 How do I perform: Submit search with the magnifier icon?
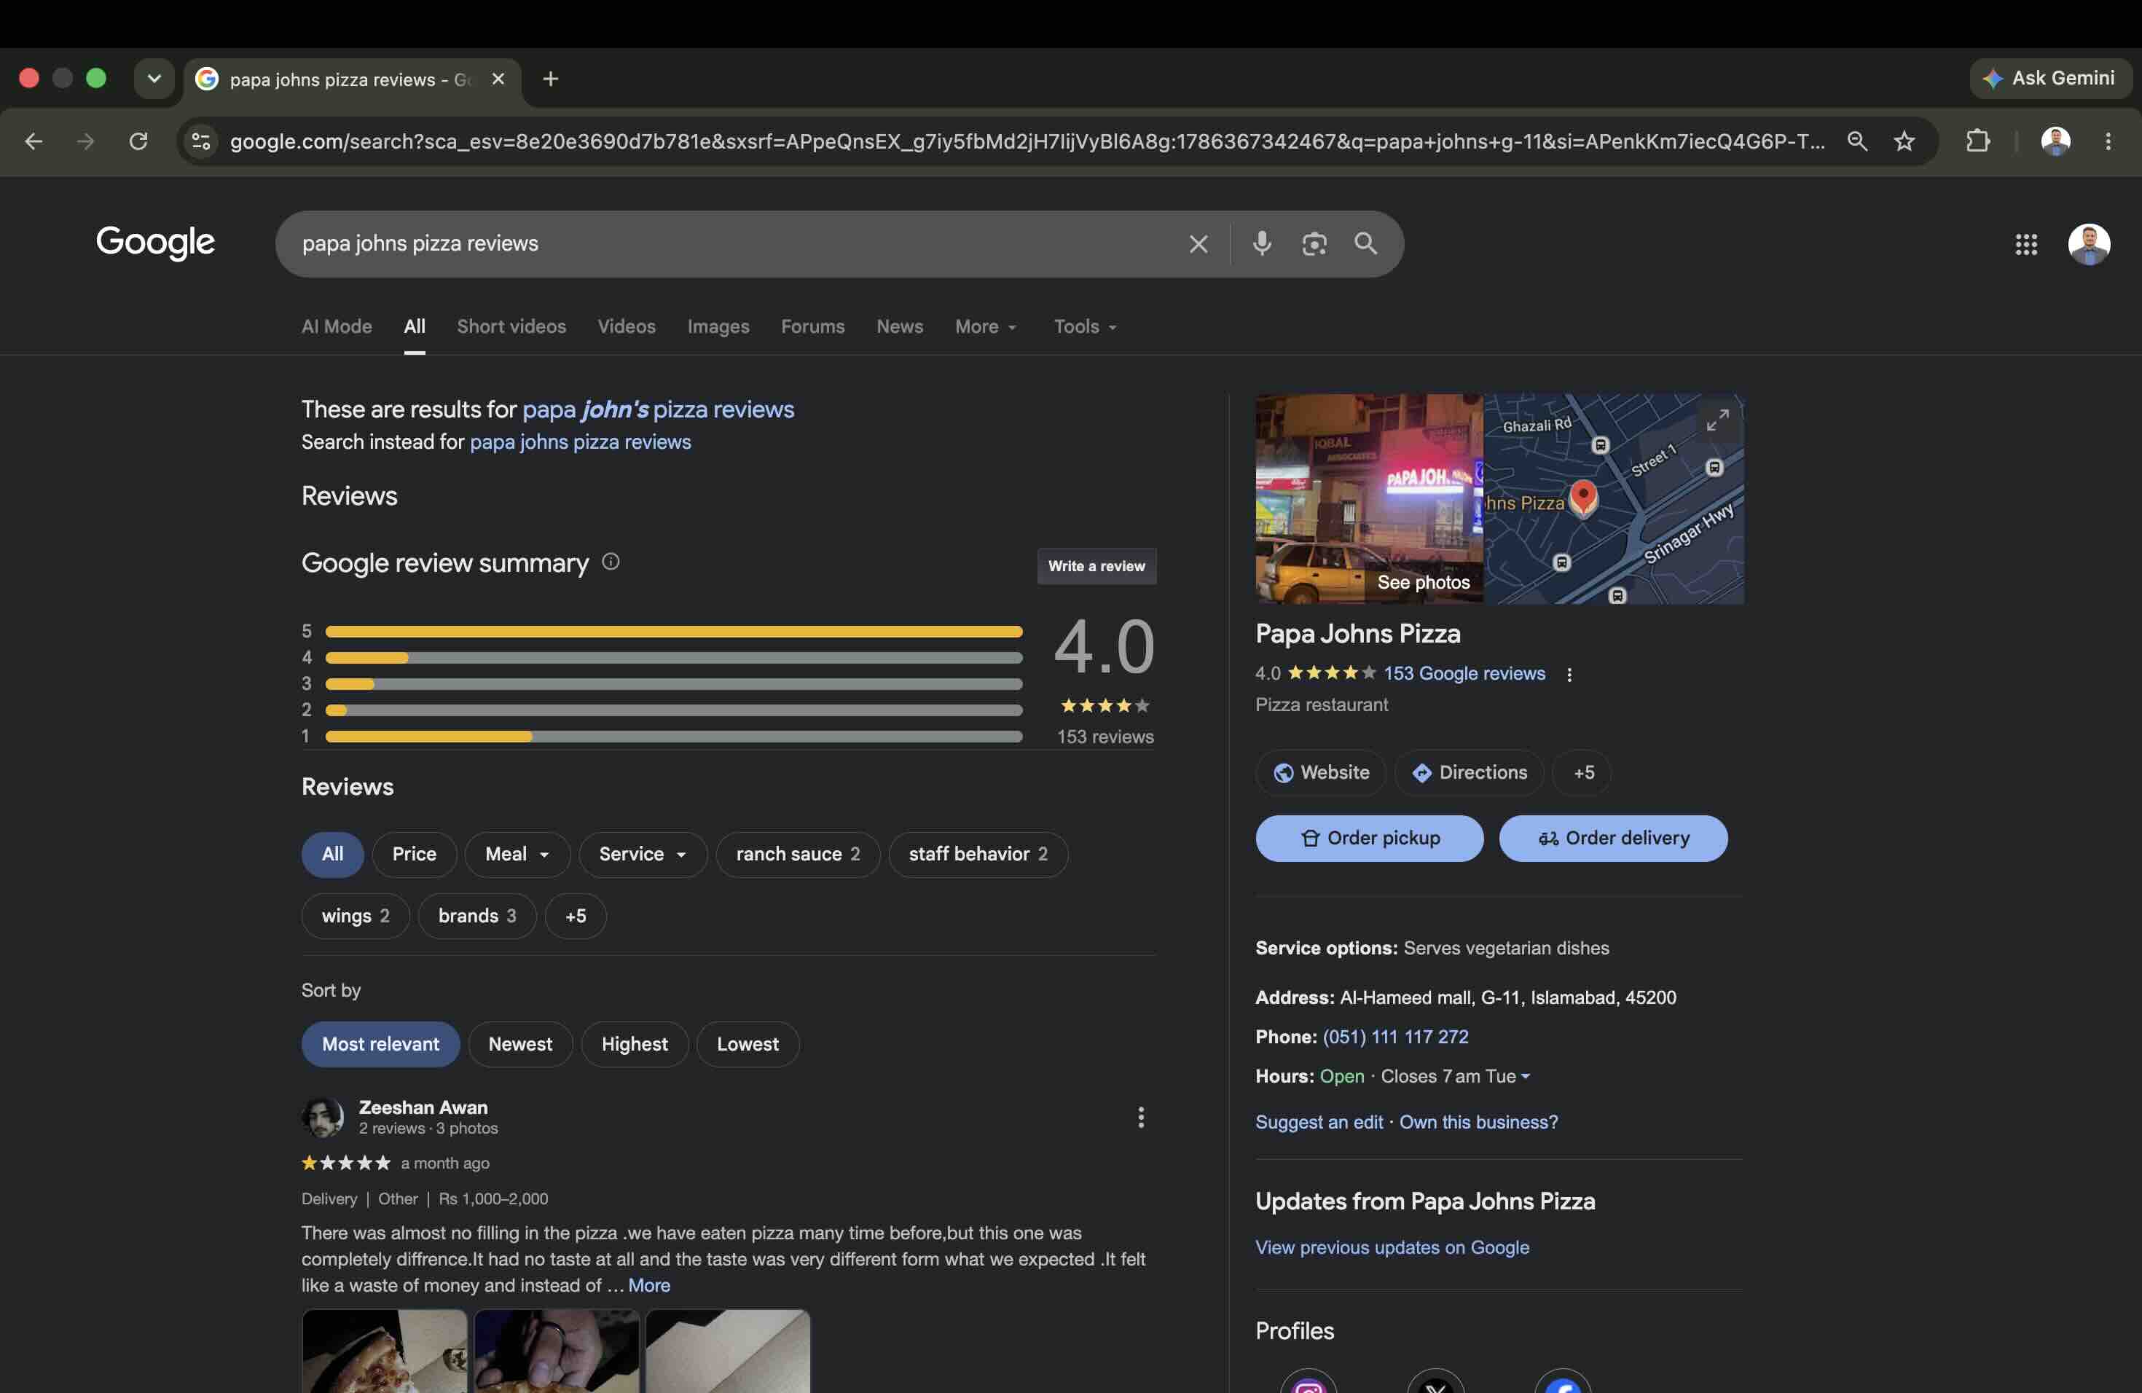pos(1365,244)
